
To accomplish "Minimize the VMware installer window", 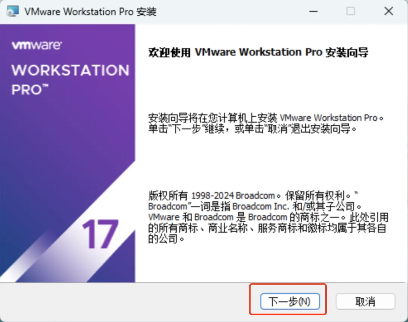I will (313, 11).
